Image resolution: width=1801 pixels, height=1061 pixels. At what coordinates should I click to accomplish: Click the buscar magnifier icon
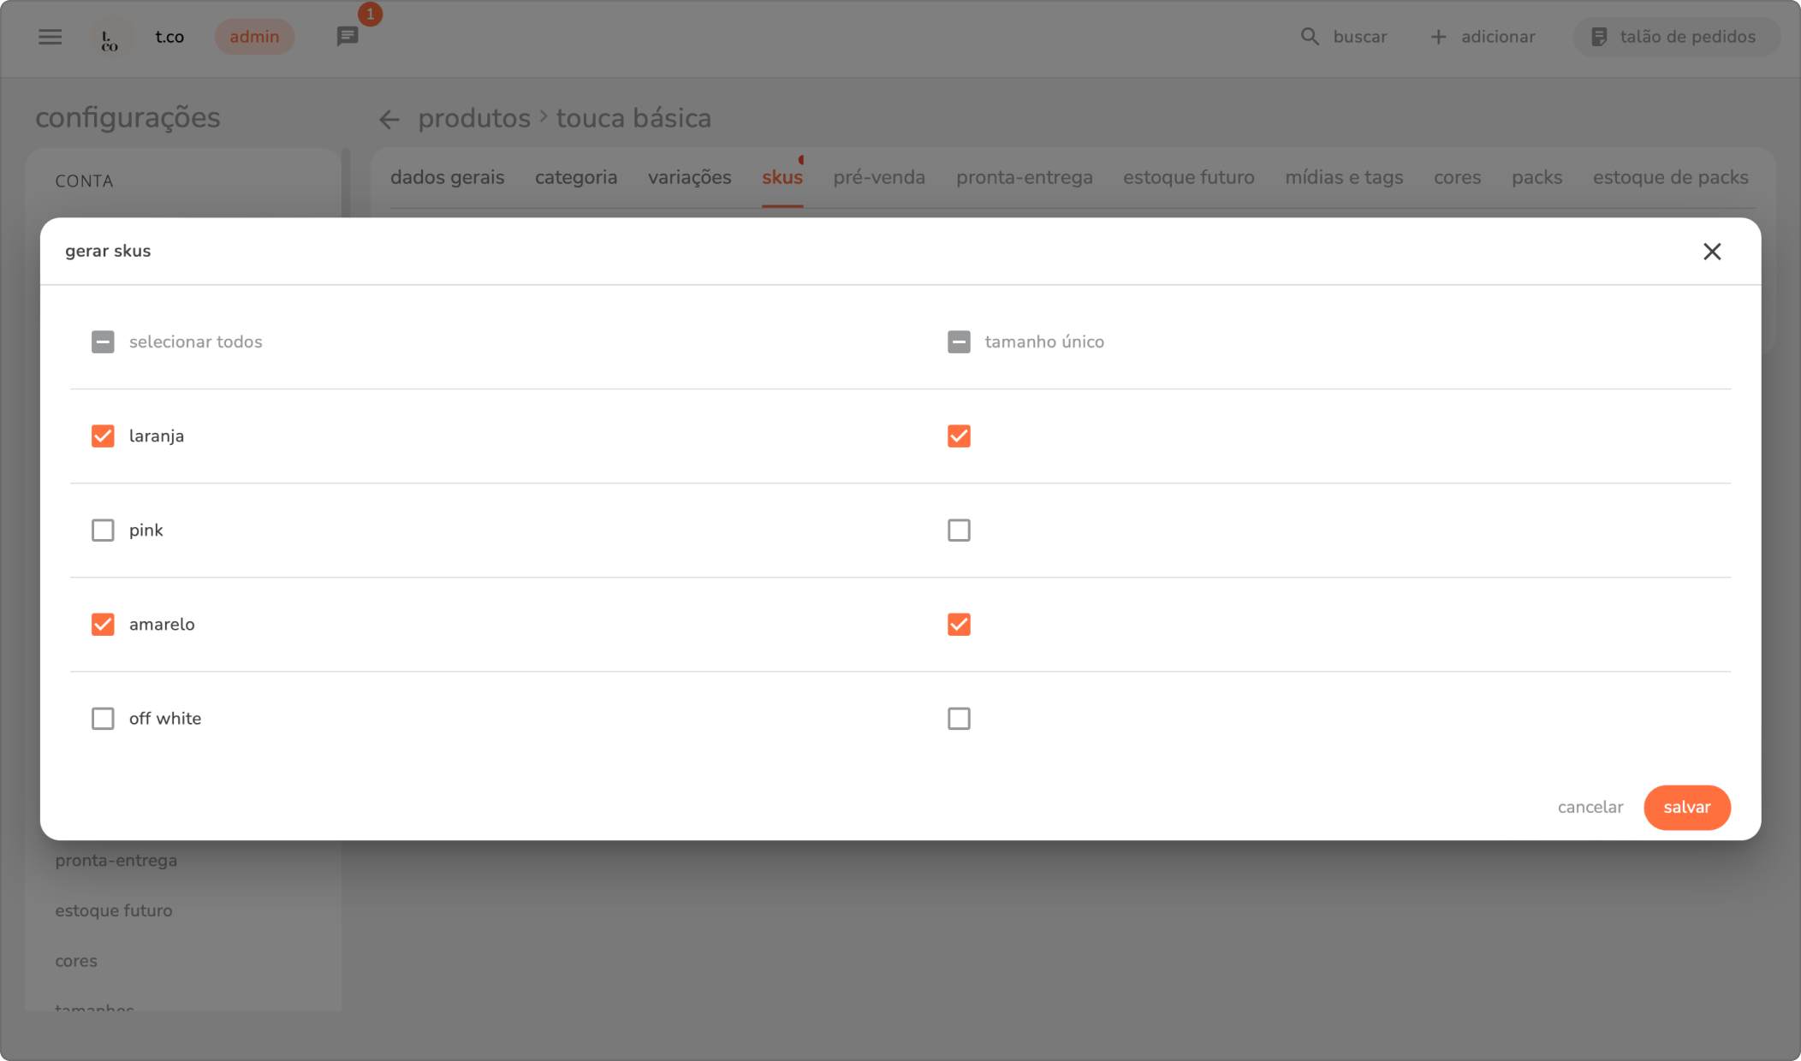pos(1310,37)
